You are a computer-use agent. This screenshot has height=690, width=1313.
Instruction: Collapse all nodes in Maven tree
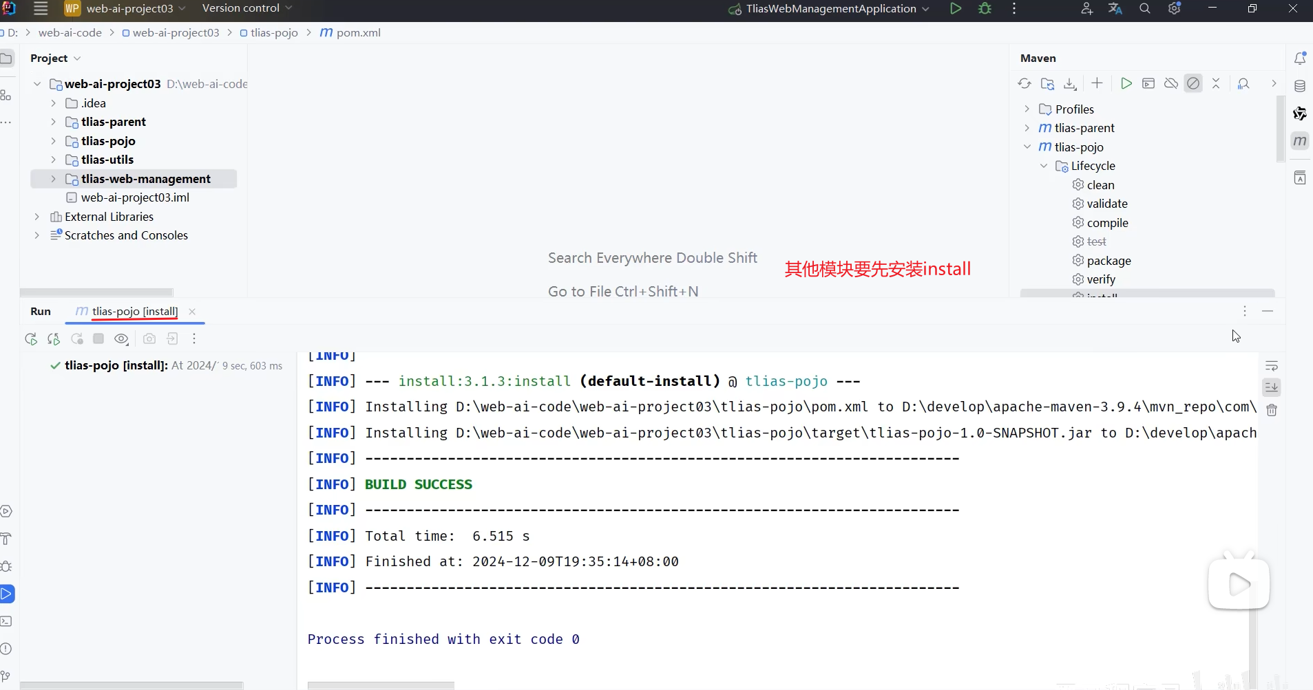[1216, 83]
